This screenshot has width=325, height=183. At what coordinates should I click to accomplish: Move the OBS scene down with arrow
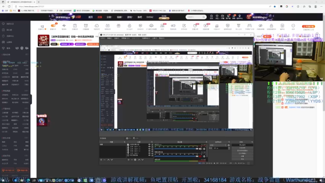112,160
